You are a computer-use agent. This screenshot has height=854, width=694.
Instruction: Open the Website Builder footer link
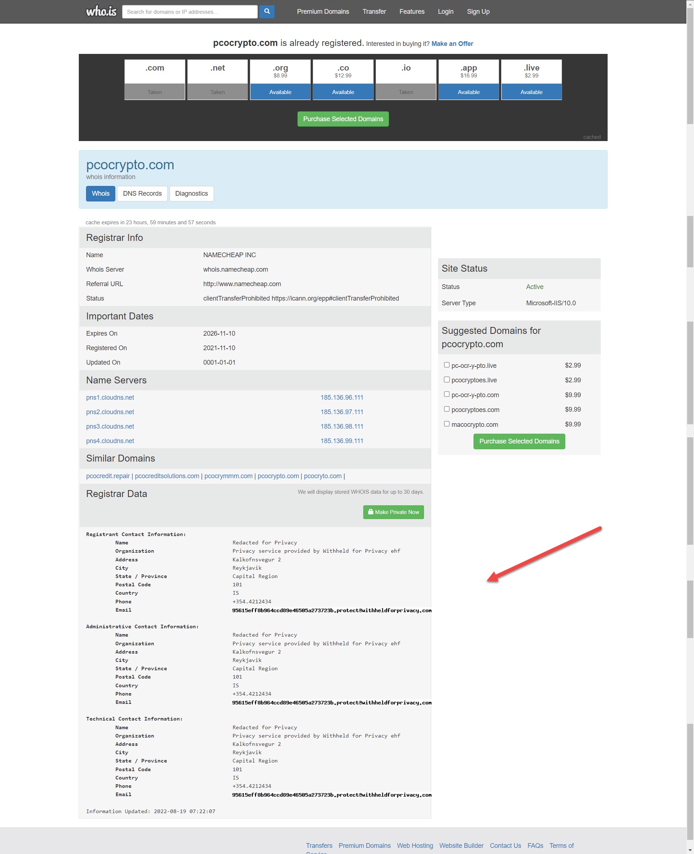[461, 846]
